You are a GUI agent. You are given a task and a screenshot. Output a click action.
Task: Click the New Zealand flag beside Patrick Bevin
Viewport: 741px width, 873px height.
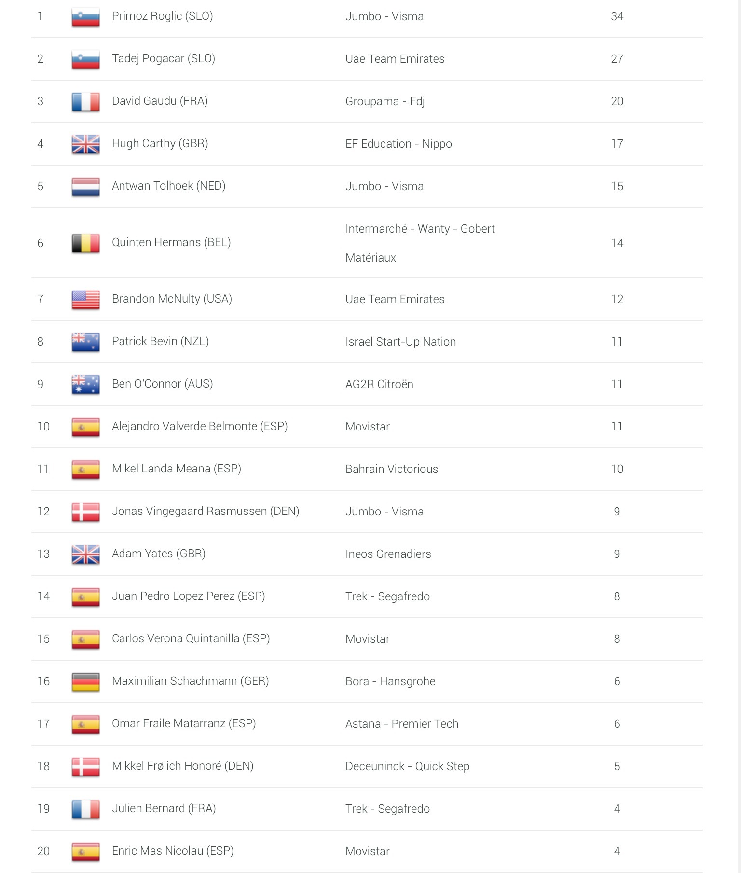[x=85, y=342]
